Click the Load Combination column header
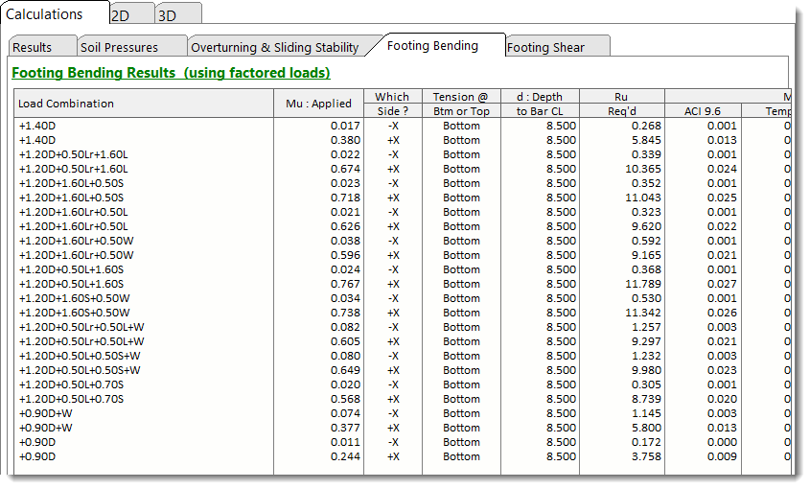 point(66,104)
